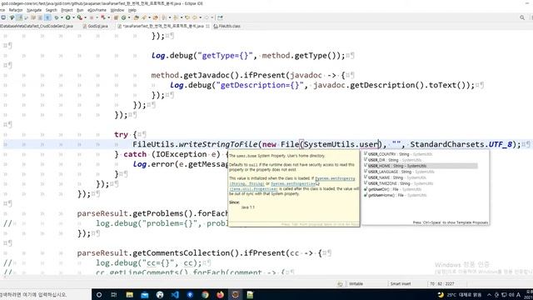Click the green Run launch button
The image size is (533, 300).
(68, 17)
